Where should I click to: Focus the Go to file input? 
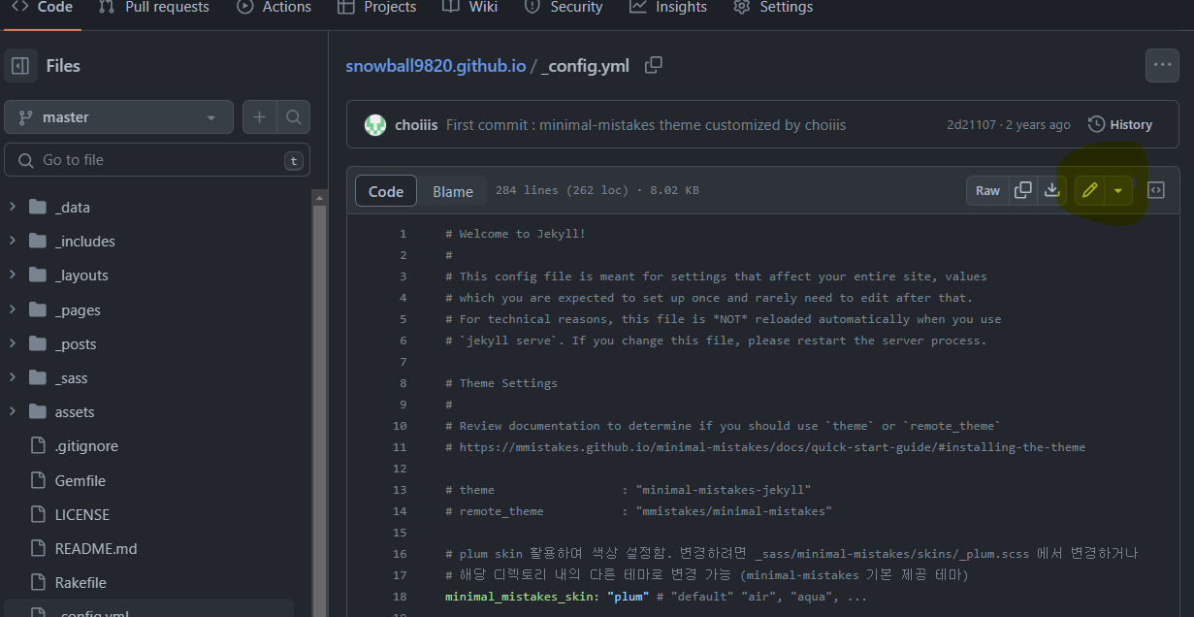[157, 160]
